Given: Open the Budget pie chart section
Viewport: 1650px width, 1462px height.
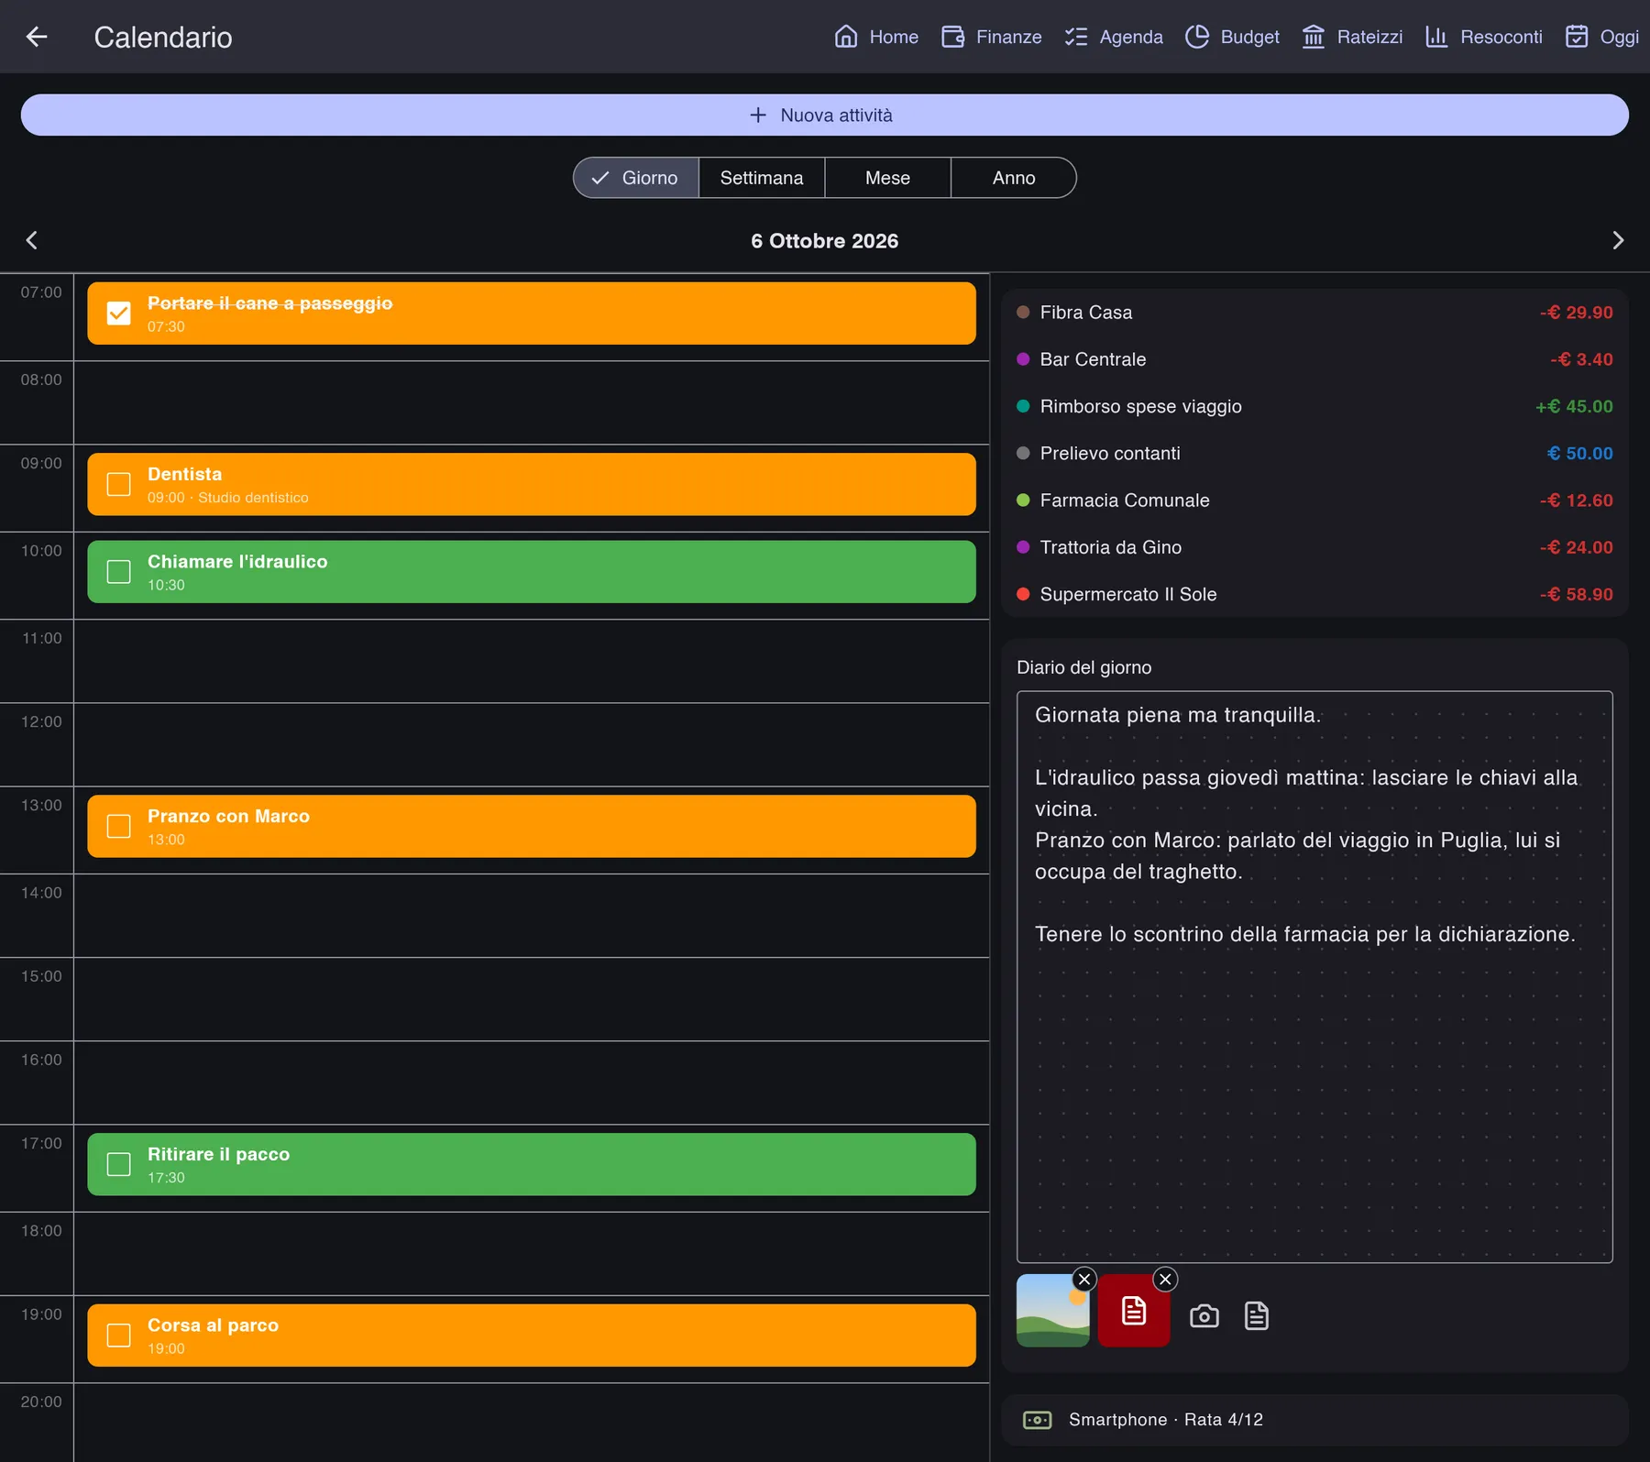Looking at the screenshot, I should point(1232,37).
